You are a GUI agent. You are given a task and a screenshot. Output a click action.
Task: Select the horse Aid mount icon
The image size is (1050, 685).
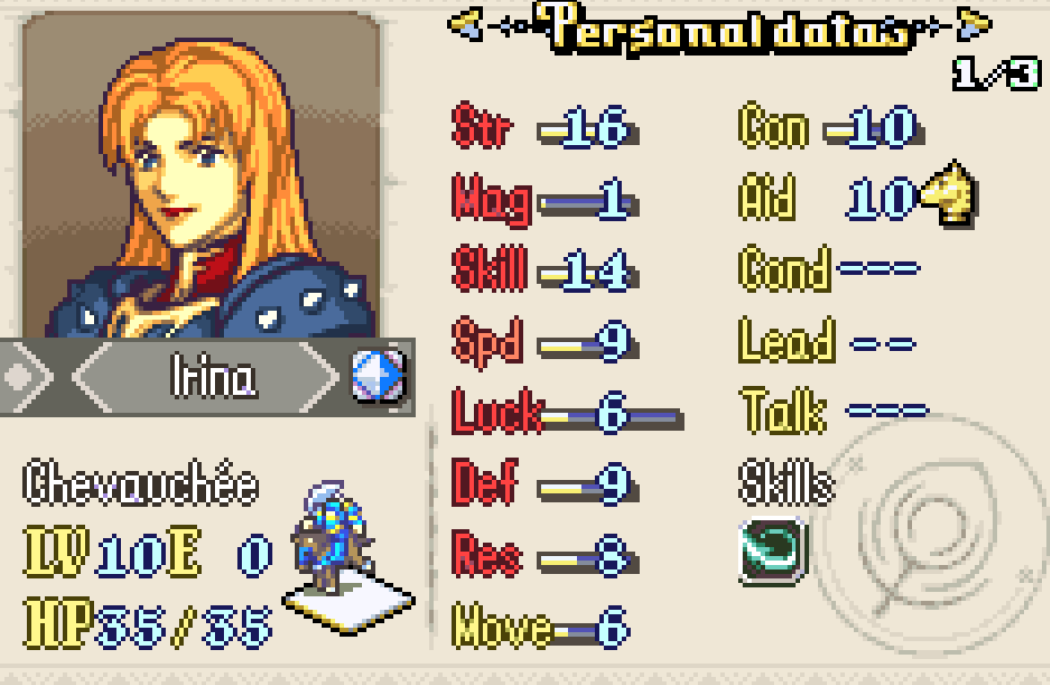pyautogui.click(x=948, y=193)
